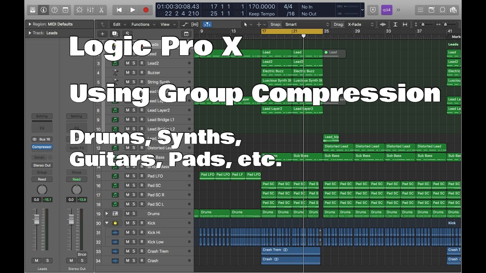Solo the Buzzer track
The image size is (486, 273).
[134, 72]
